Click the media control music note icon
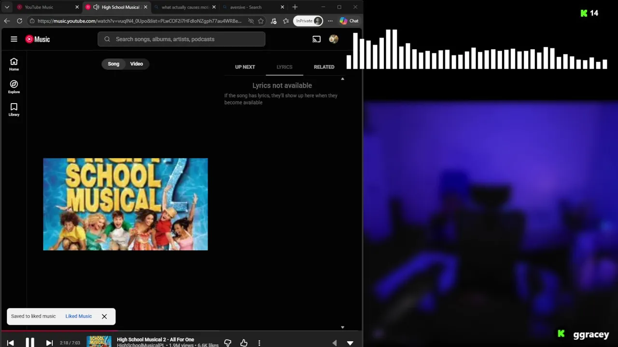Screen dimensions: 618x347 (274, 21)
